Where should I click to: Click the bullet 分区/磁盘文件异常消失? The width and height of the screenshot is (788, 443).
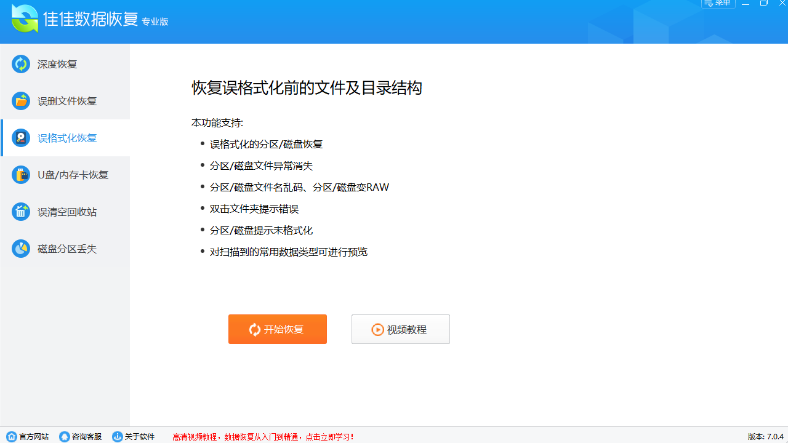[261, 166]
